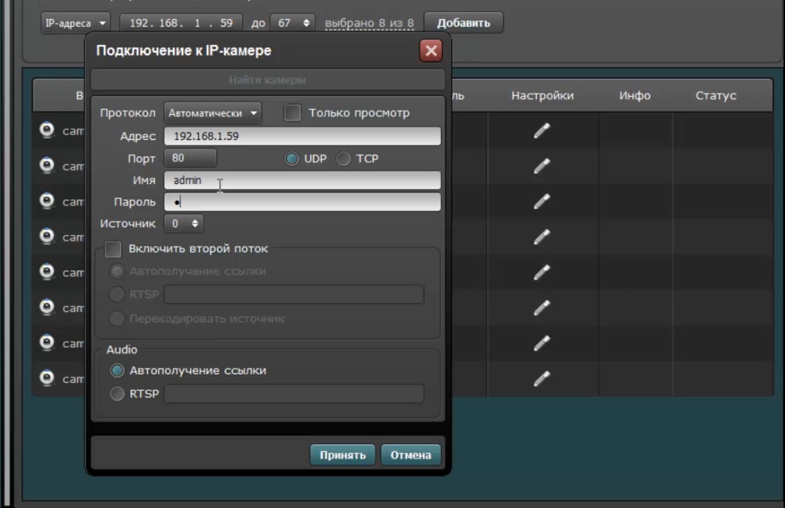The image size is (785, 508).
Task: Enable the 'Только просмотр' checkbox
Action: coord(293,113)
